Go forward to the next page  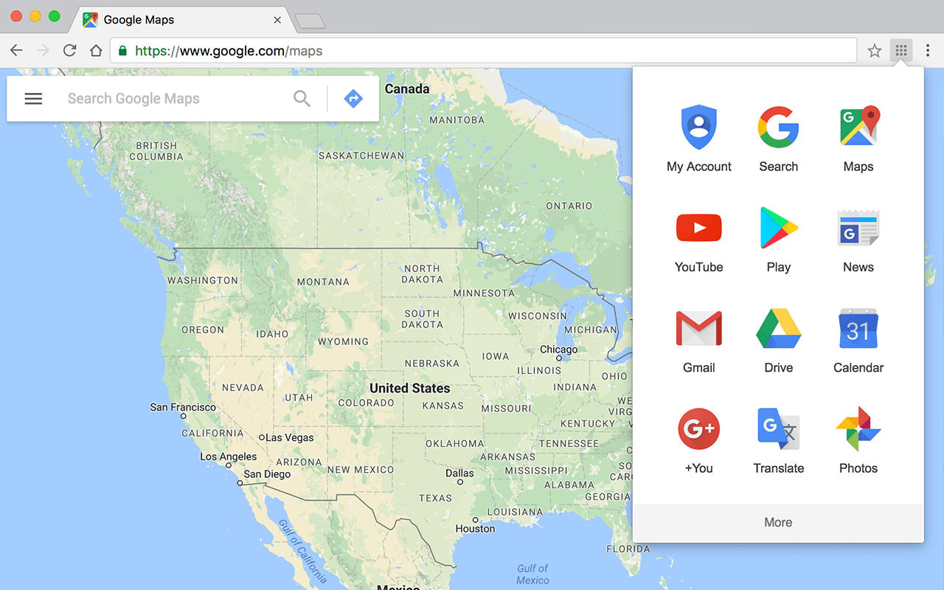pos(43,51)
